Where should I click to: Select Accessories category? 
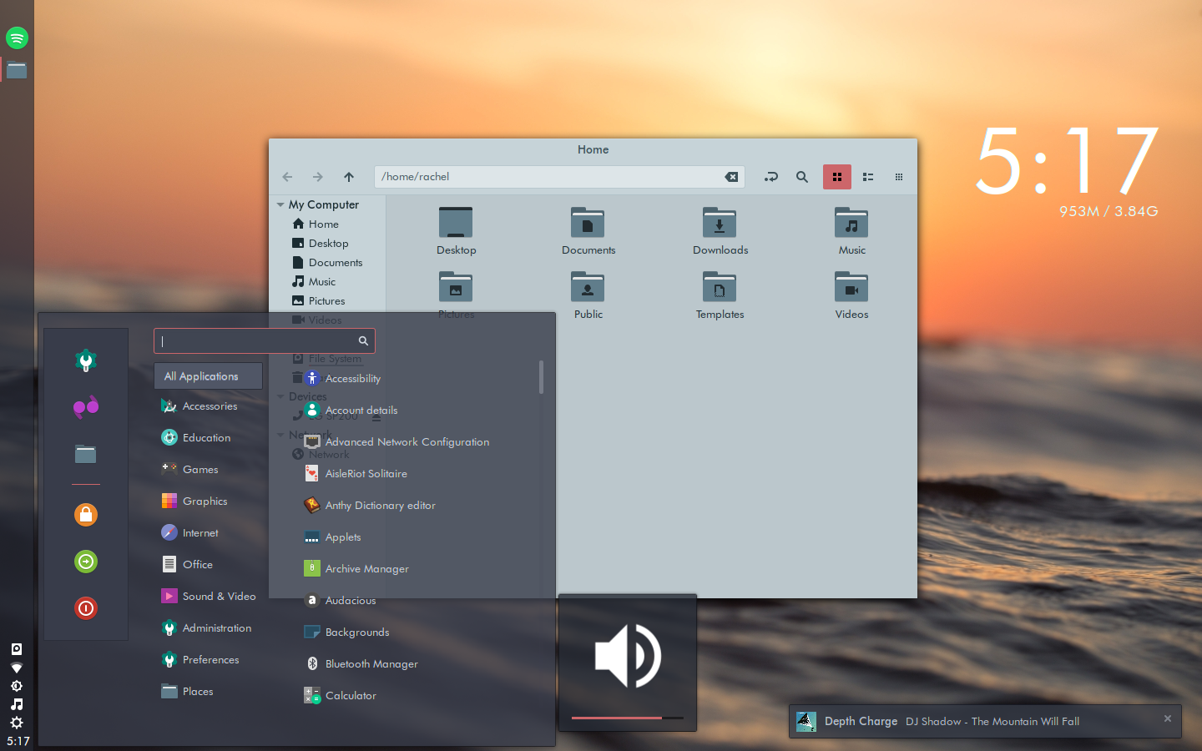pyautogui.click(x=208, y=406)
